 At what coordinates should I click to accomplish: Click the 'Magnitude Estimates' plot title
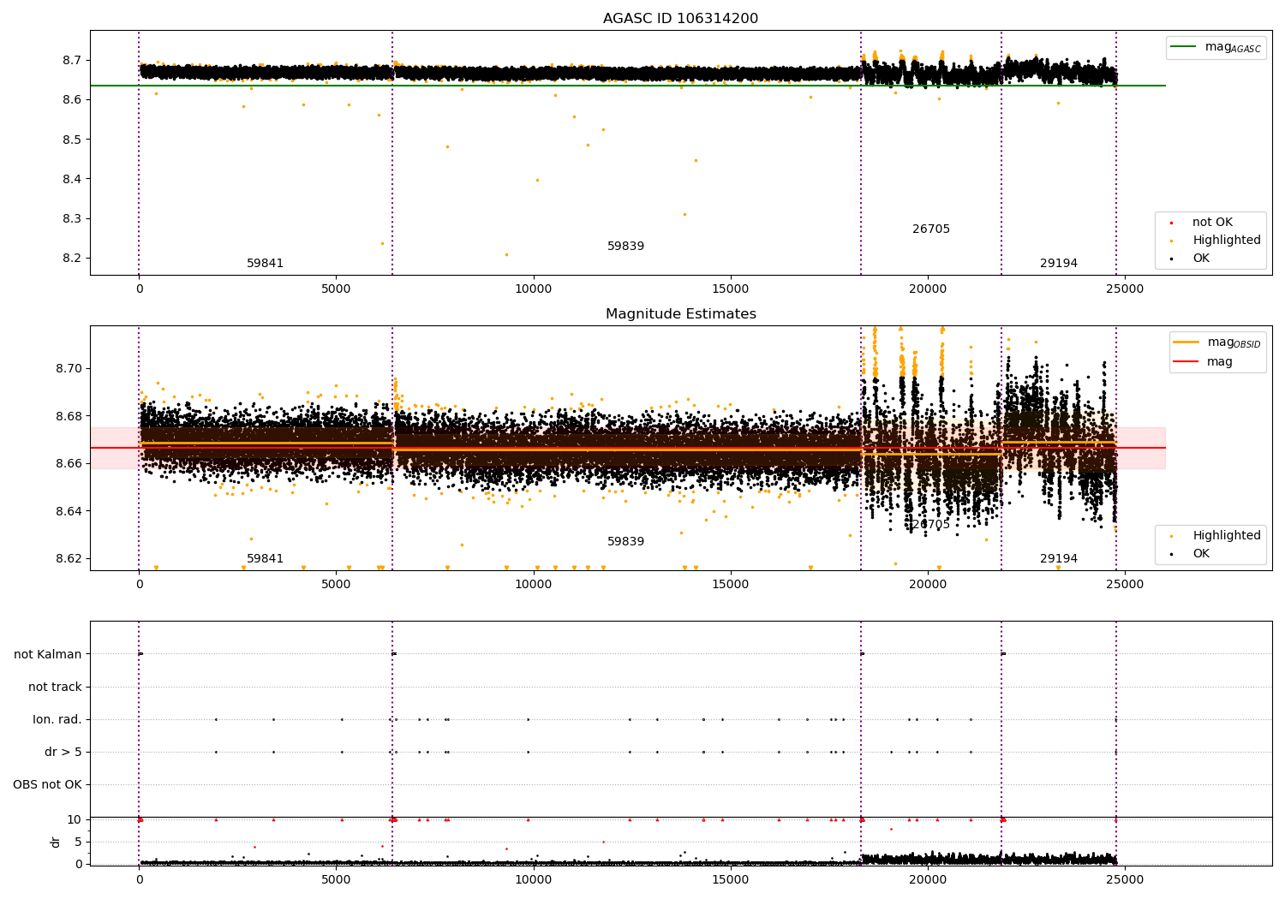coord(680,314)
